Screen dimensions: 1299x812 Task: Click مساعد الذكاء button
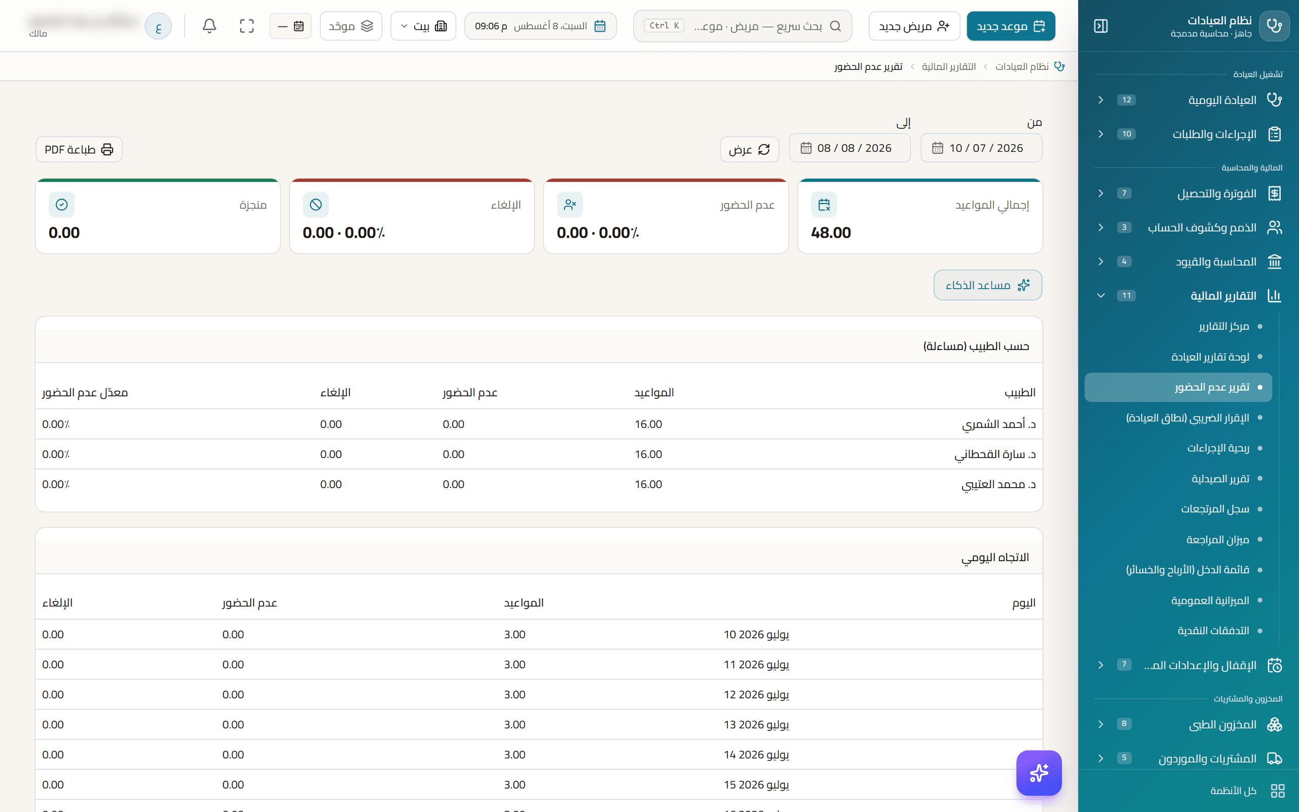pos(987,285)
